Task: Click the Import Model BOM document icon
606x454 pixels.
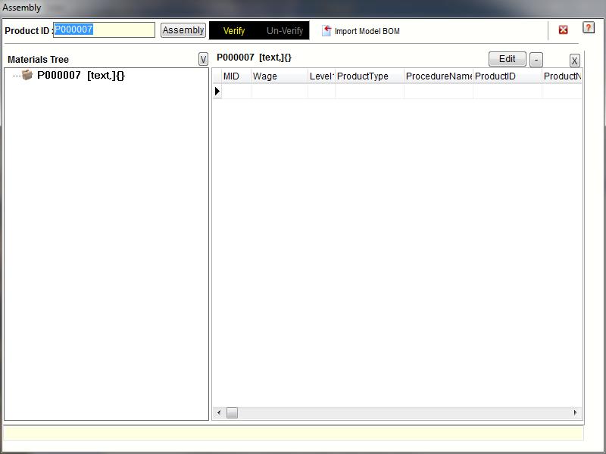Action: click(x=326, y=30)
